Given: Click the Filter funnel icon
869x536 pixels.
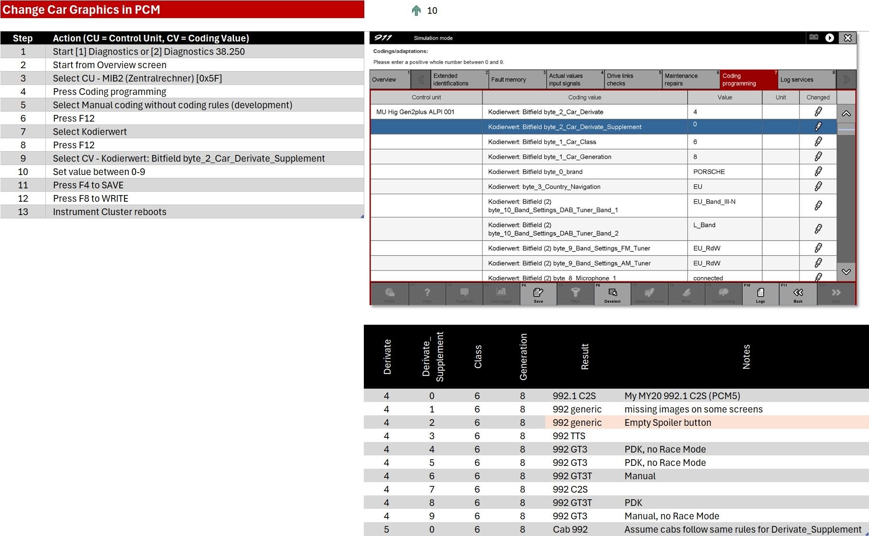Looking at the screenshot, I should [x=575, y=294].
